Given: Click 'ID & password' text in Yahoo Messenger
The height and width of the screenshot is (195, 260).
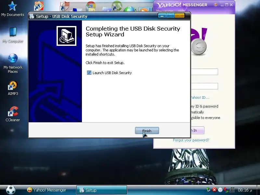Looking at the screenshot, I should pyautogui.click(x=207, y=106).
